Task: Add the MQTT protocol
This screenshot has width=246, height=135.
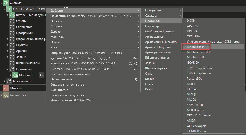Action: pos(213,84)
